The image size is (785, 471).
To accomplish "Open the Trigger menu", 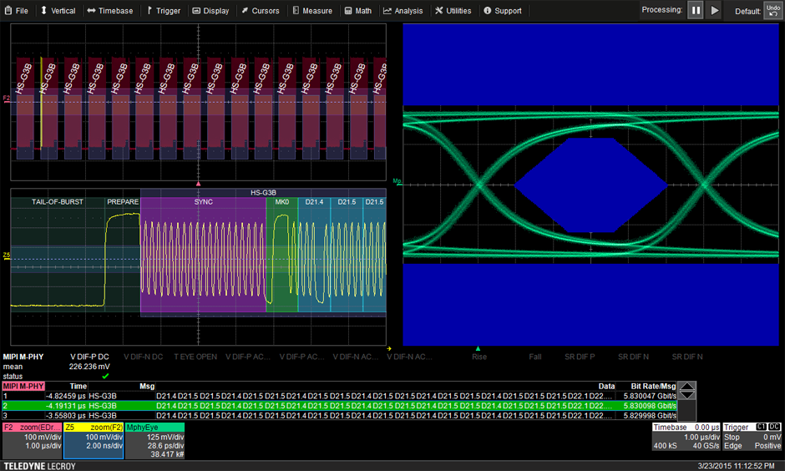I will [163, 11].
